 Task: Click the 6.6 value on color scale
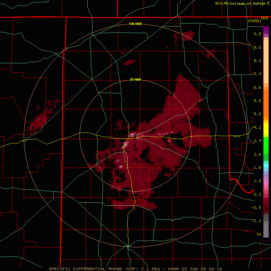257,87
